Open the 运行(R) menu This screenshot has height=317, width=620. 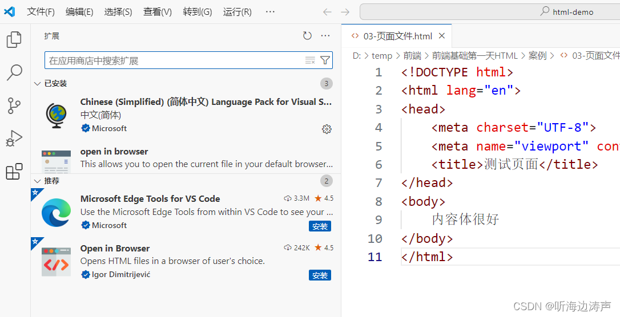point(237,12)
